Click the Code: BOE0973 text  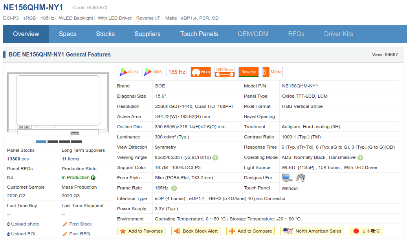pyautogui.click(x=90, y=7)
